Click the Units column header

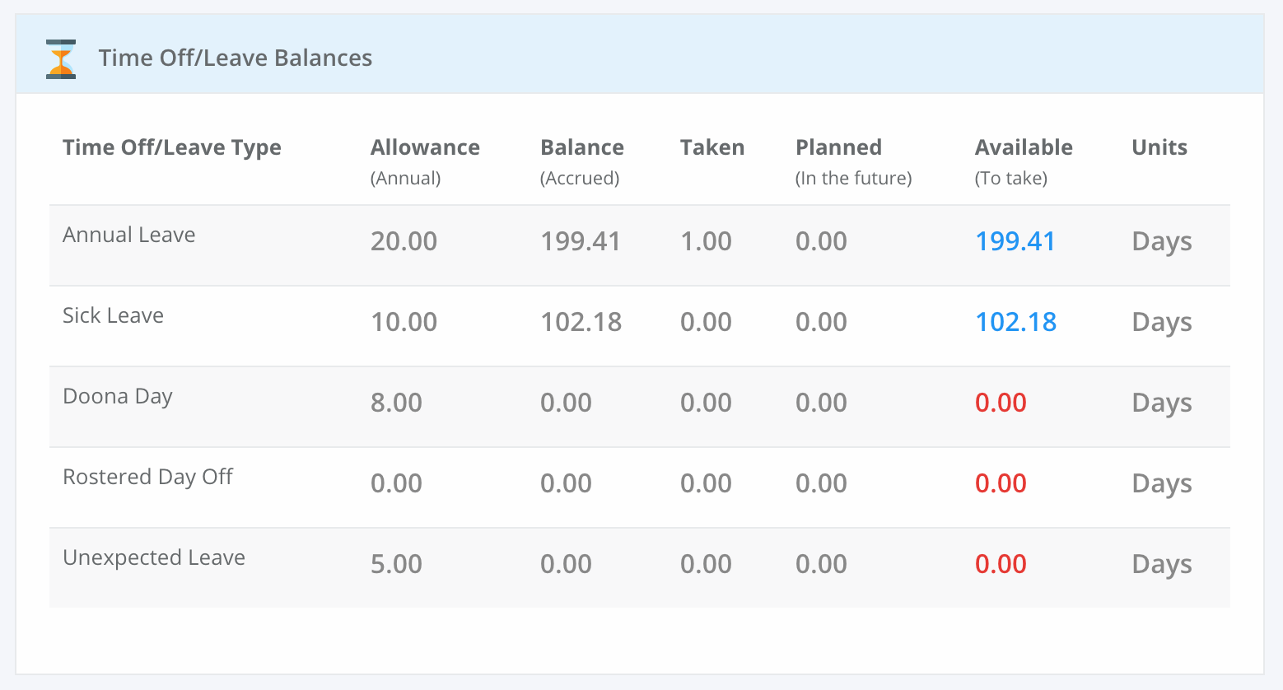coord(1159,147)
